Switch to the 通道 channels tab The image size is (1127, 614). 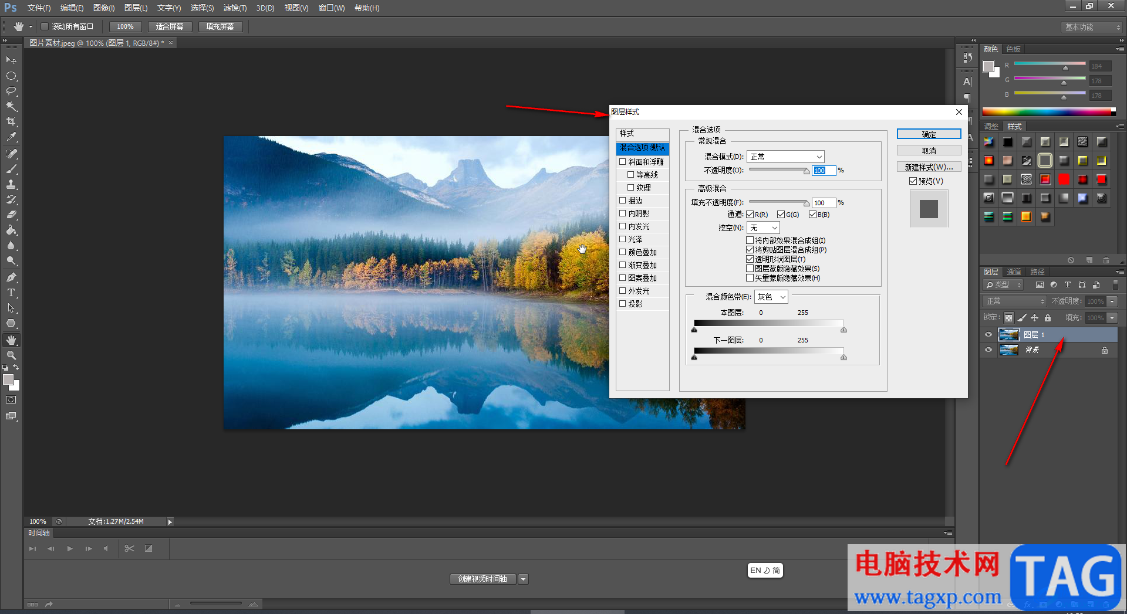[x=1014, y=272]
